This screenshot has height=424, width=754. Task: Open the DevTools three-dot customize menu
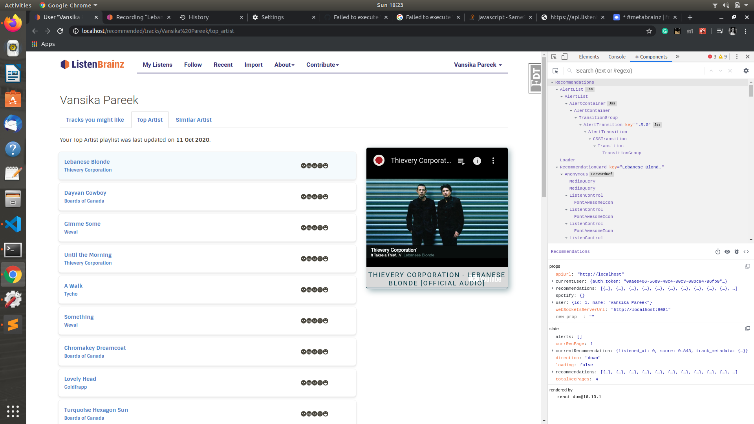tap(737, 57)
